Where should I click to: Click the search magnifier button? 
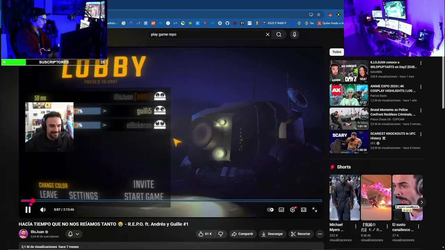279,34
